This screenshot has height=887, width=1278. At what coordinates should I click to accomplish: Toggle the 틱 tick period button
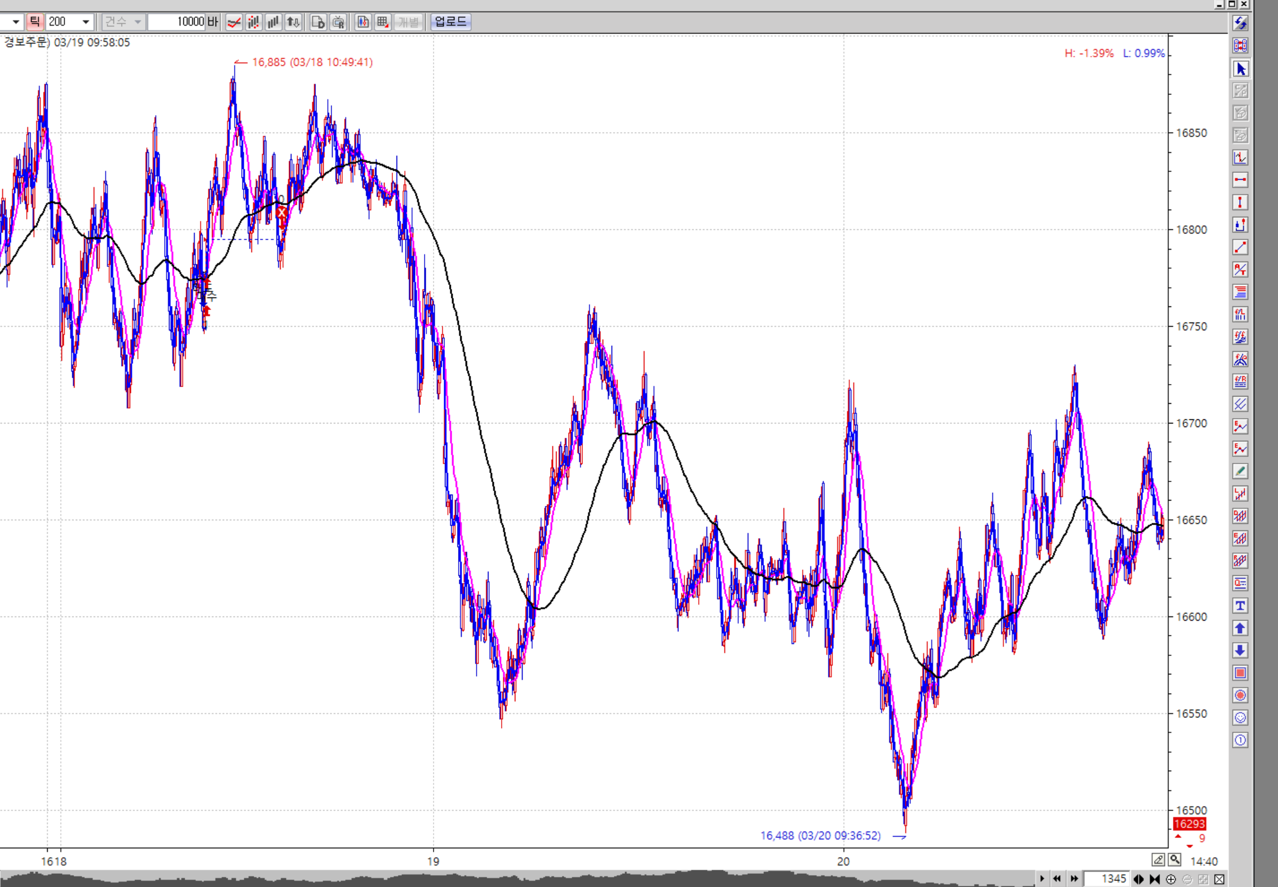tap(35, 22)
